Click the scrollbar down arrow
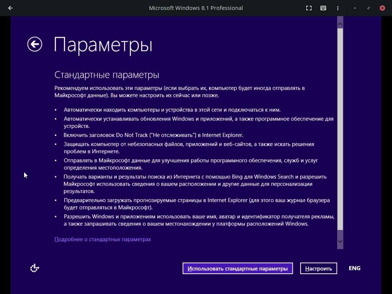The width and height of the screenshot is (392, 294). tap(340, 241)
